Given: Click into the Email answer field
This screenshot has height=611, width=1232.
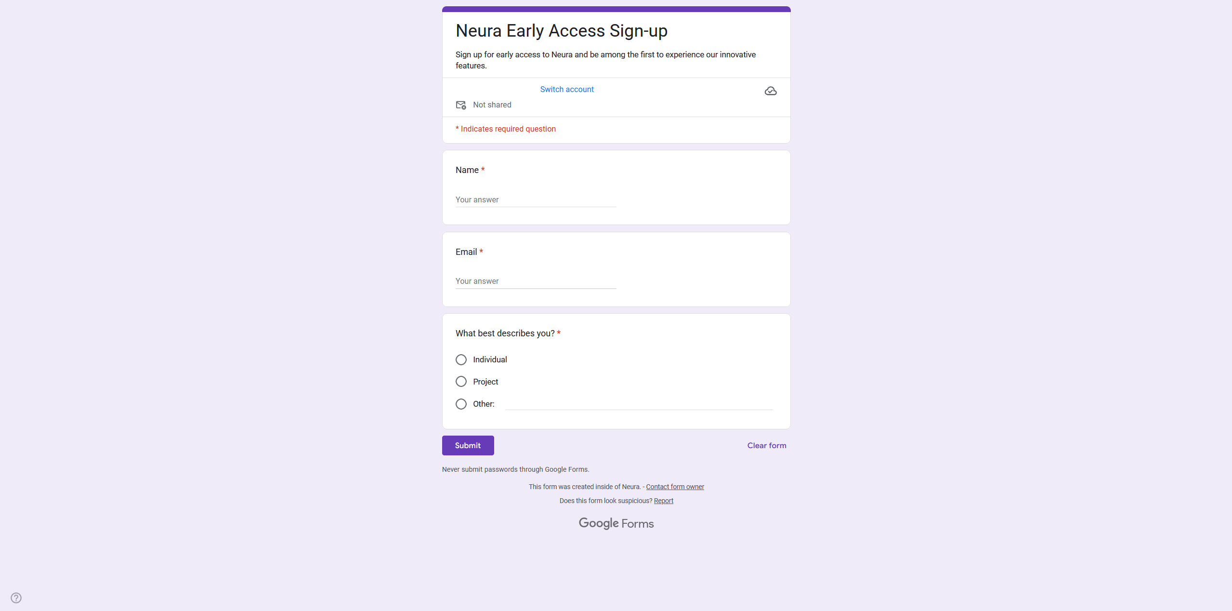Looking at the screenshot, I should tap(536, 281).
